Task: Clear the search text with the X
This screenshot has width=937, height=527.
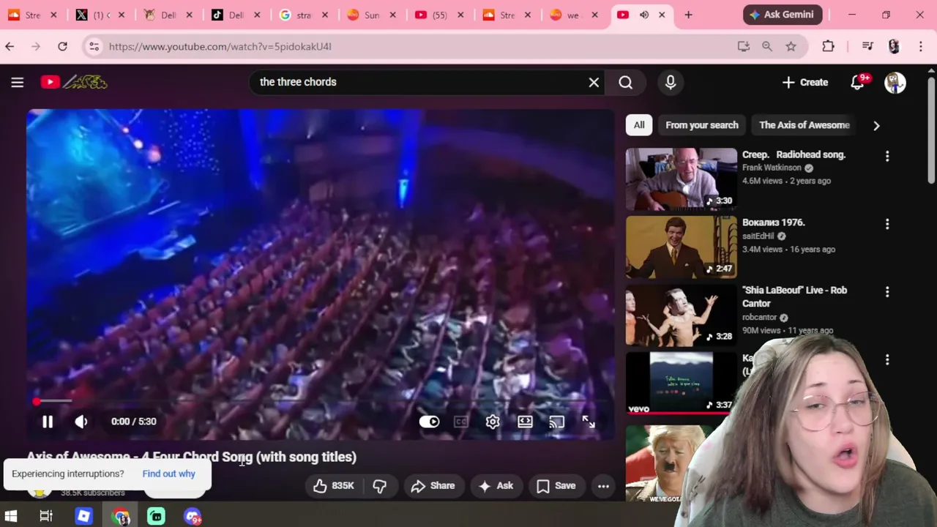Action: (594, 82)
